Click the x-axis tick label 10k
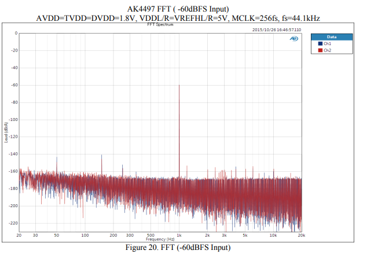The width and height of the screenshot is (367, 254). 273,235
